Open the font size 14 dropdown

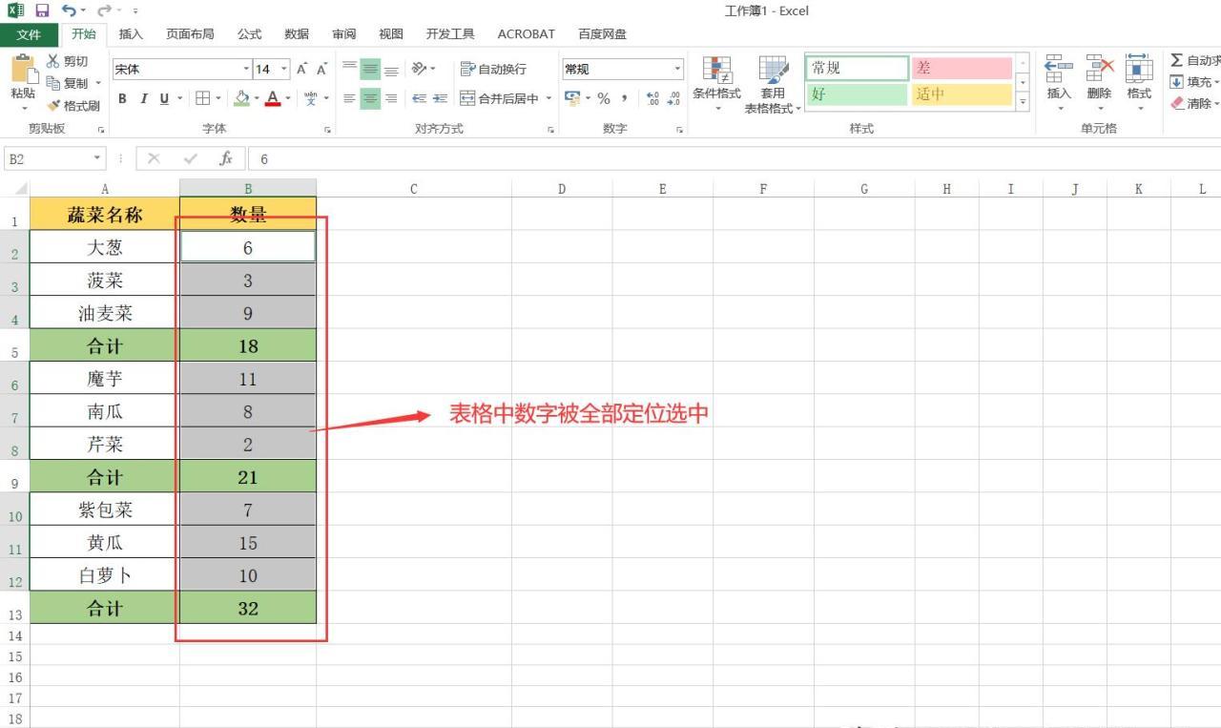click(x=284, y=69)
